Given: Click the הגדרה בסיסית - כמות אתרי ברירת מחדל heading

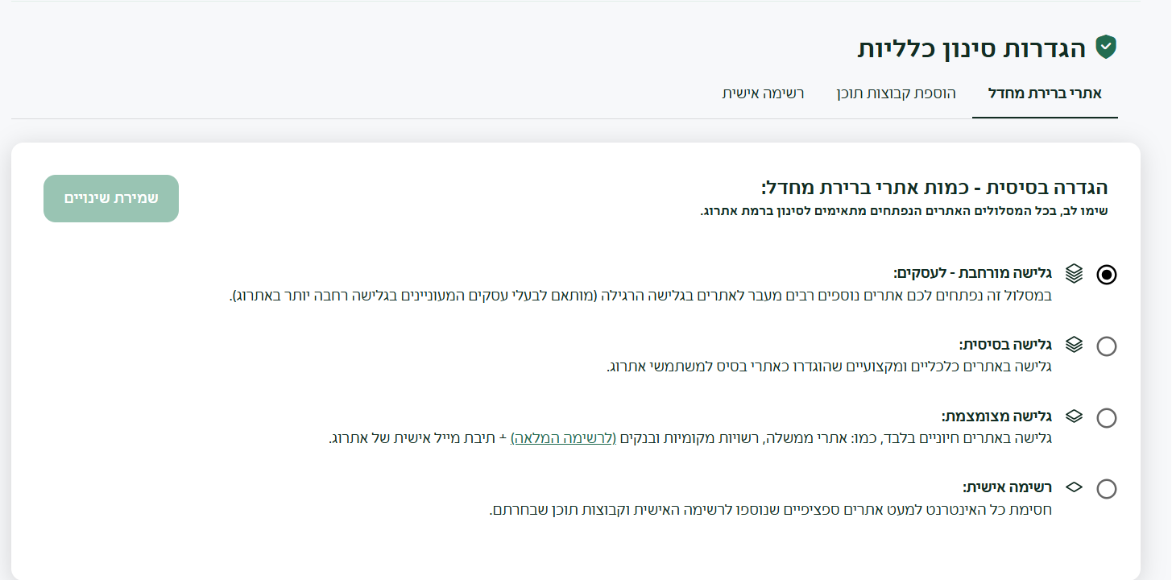Looking at the screenshot, I should 934,188.
